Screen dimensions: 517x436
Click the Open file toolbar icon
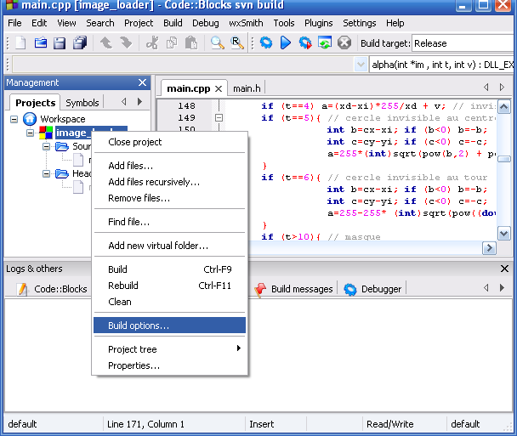tap(40, 42)
